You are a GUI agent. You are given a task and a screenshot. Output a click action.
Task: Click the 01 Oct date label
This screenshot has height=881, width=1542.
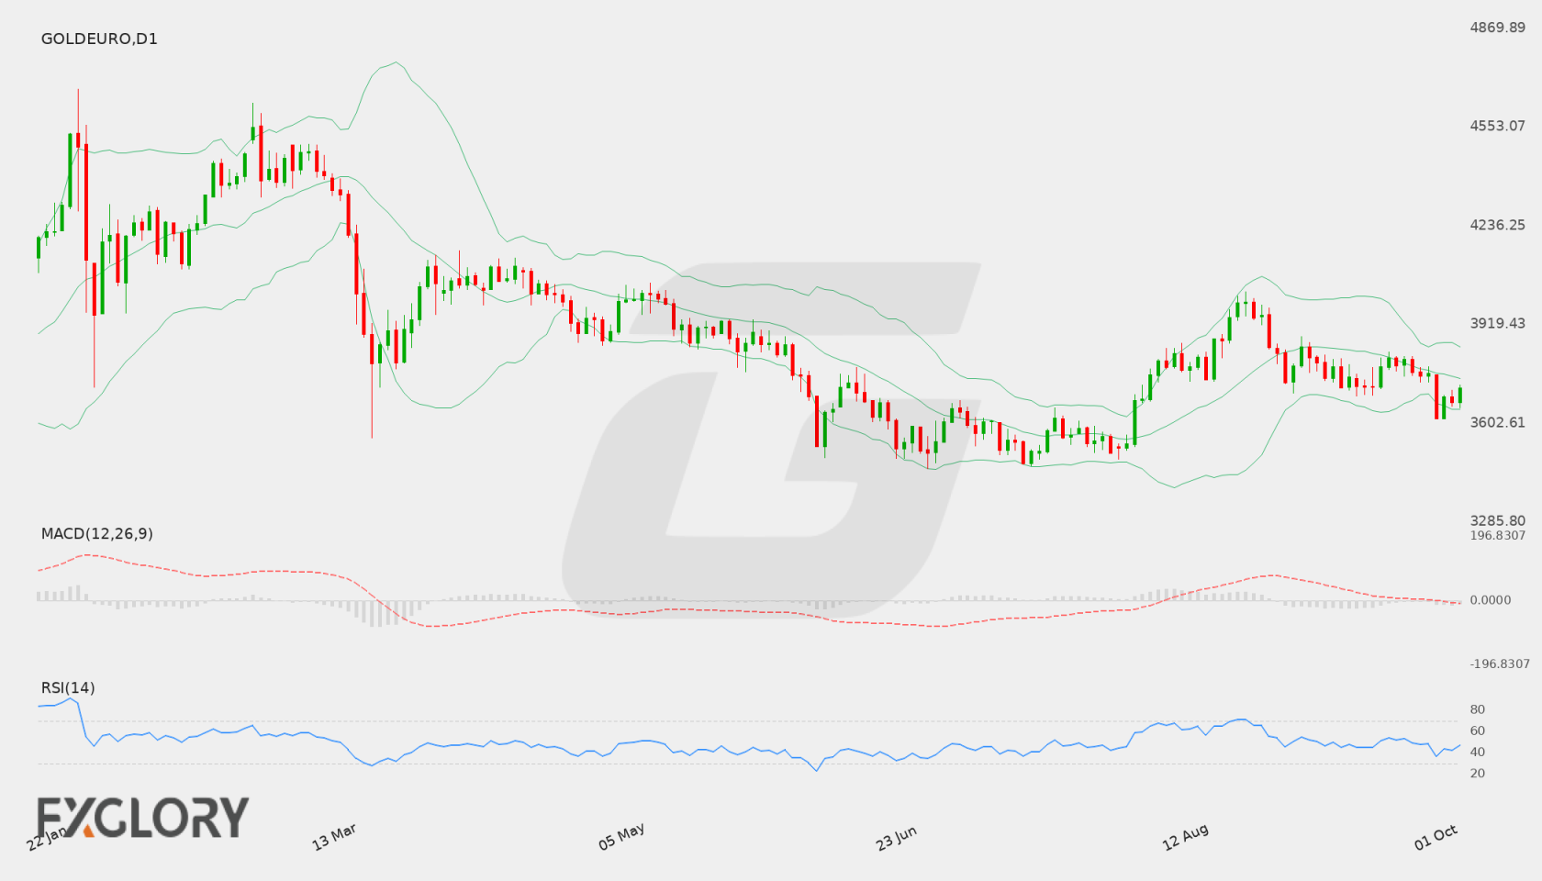point(1436,837)
